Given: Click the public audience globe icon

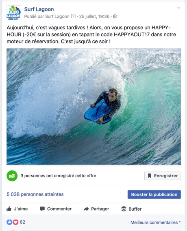Looking at the screenshot, I should pyautogui.click(x=115, y=17).
